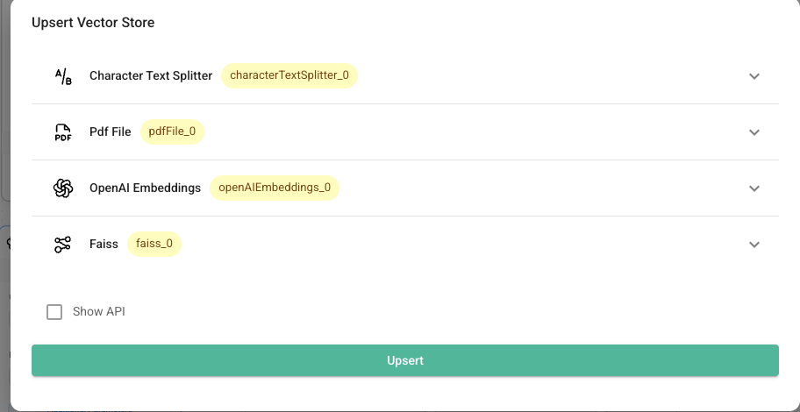Select the Pdf File row title

coord(111,132)
